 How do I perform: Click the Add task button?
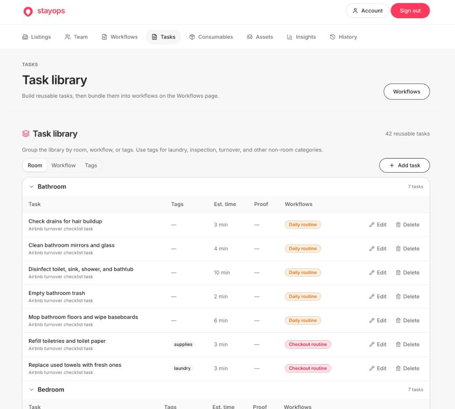(404, 165)
